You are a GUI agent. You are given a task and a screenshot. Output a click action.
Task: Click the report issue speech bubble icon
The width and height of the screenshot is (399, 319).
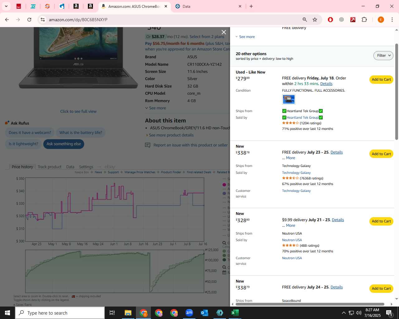point(148,145)
